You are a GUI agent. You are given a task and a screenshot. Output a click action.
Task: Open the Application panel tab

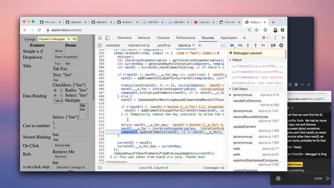pyautogui.click(x=229, y=38)
